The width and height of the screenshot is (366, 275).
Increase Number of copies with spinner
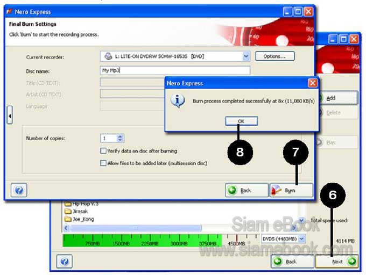tap(120, 136)
